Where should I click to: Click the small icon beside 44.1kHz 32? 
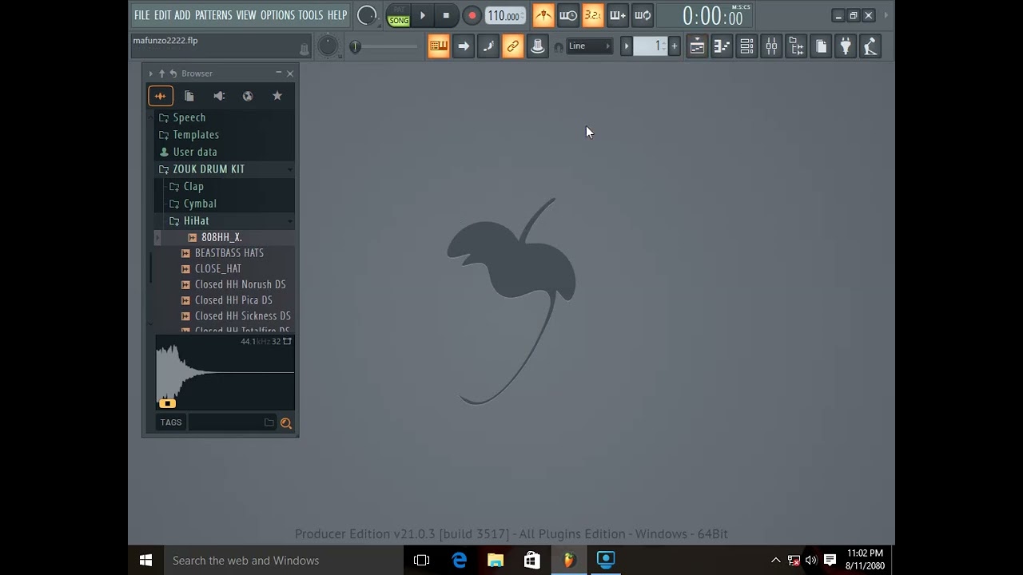pos(287,341)
